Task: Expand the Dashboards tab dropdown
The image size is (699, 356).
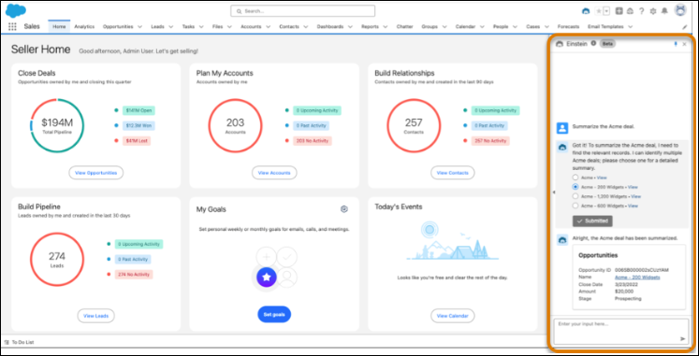Action: point(350,27)
